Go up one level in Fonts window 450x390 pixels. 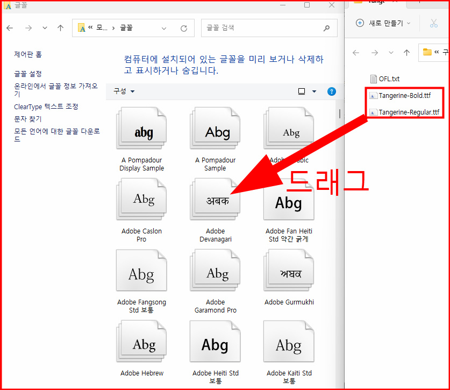point(60,28)
